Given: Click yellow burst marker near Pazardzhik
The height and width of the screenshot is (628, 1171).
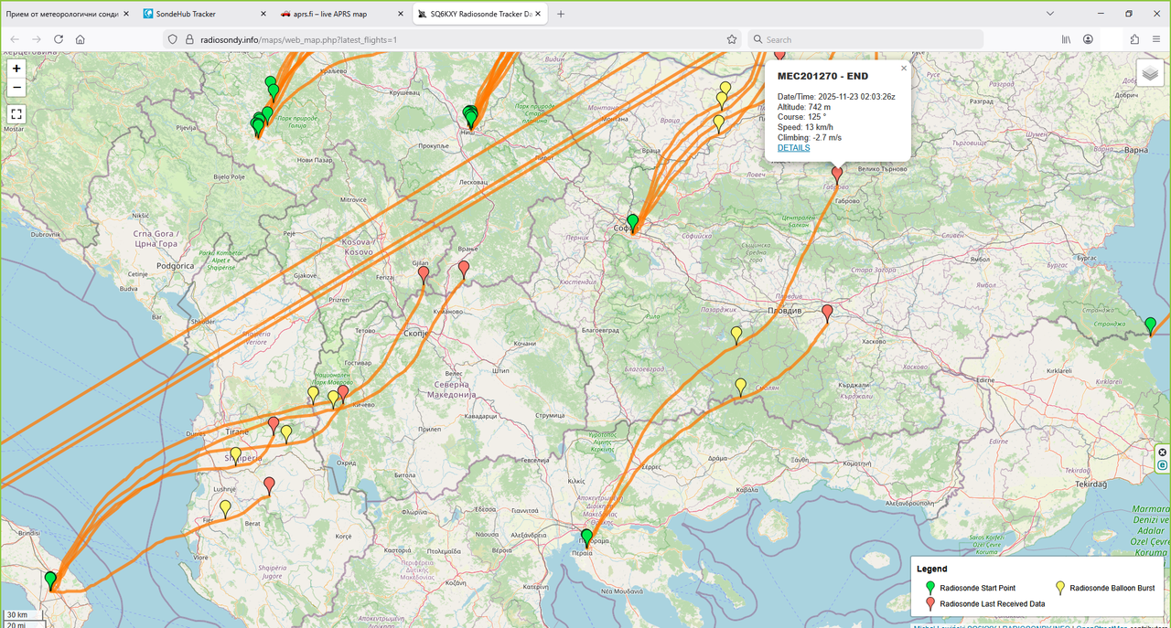Looking at the screenshot, I should [736, 335].
